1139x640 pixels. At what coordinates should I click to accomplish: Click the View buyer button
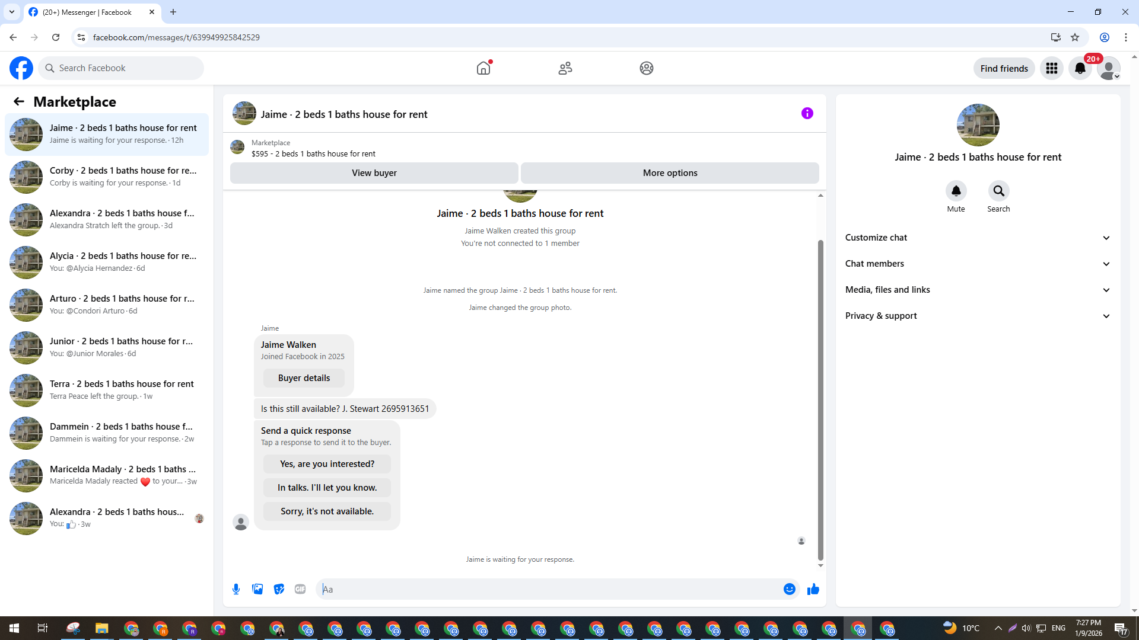coord(374,173)
